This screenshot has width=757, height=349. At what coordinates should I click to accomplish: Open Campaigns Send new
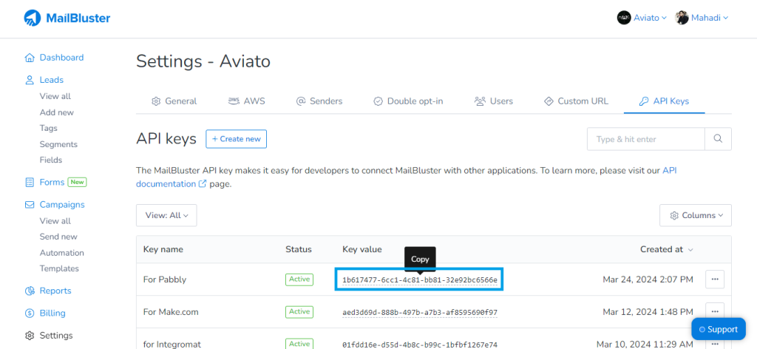click(58, 237)
